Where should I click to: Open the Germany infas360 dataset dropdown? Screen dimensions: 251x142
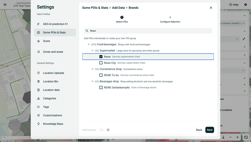(x=233, y=23)
